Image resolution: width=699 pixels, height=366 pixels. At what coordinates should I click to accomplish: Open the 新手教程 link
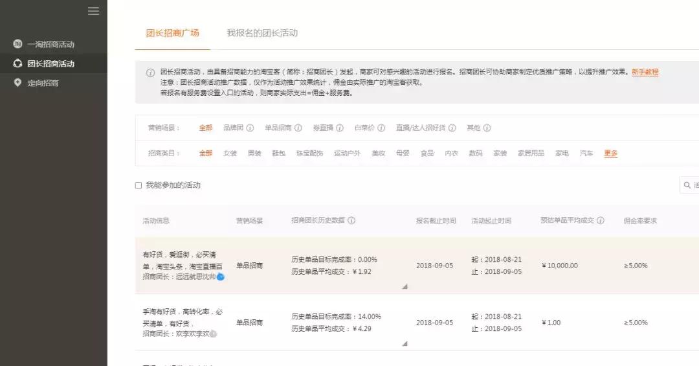pos(645,72)
